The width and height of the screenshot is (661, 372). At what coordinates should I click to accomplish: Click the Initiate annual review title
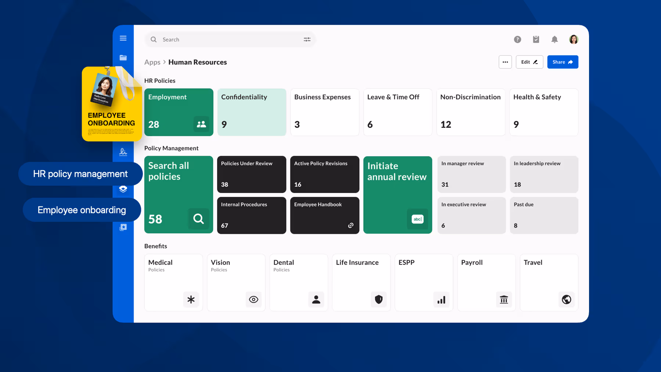pos(397,171)
